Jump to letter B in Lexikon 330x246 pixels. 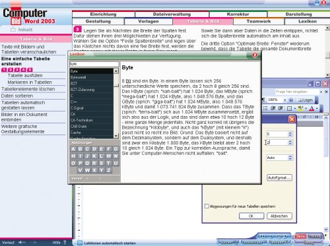pyautogui.click(x=81, y=149)
